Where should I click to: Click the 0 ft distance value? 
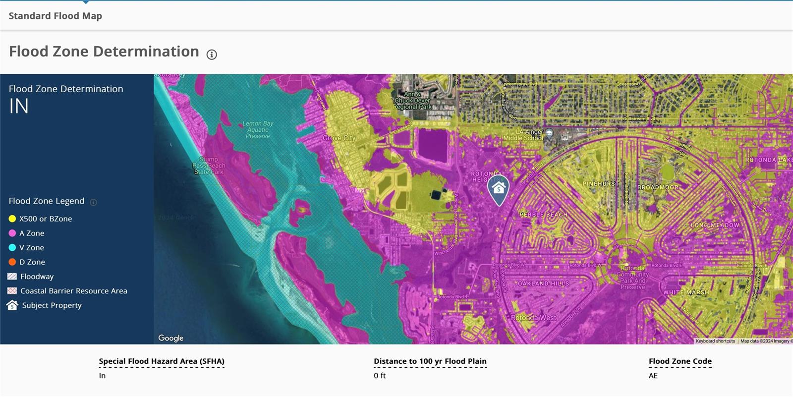pyautogui.click(x=380, y=376)
